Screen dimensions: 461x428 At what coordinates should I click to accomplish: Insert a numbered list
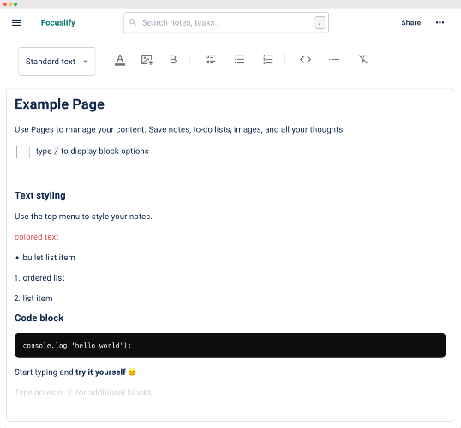pos(268,60)
